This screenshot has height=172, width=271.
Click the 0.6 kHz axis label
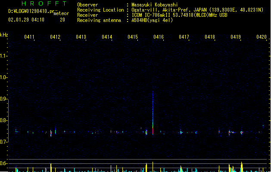3,163
